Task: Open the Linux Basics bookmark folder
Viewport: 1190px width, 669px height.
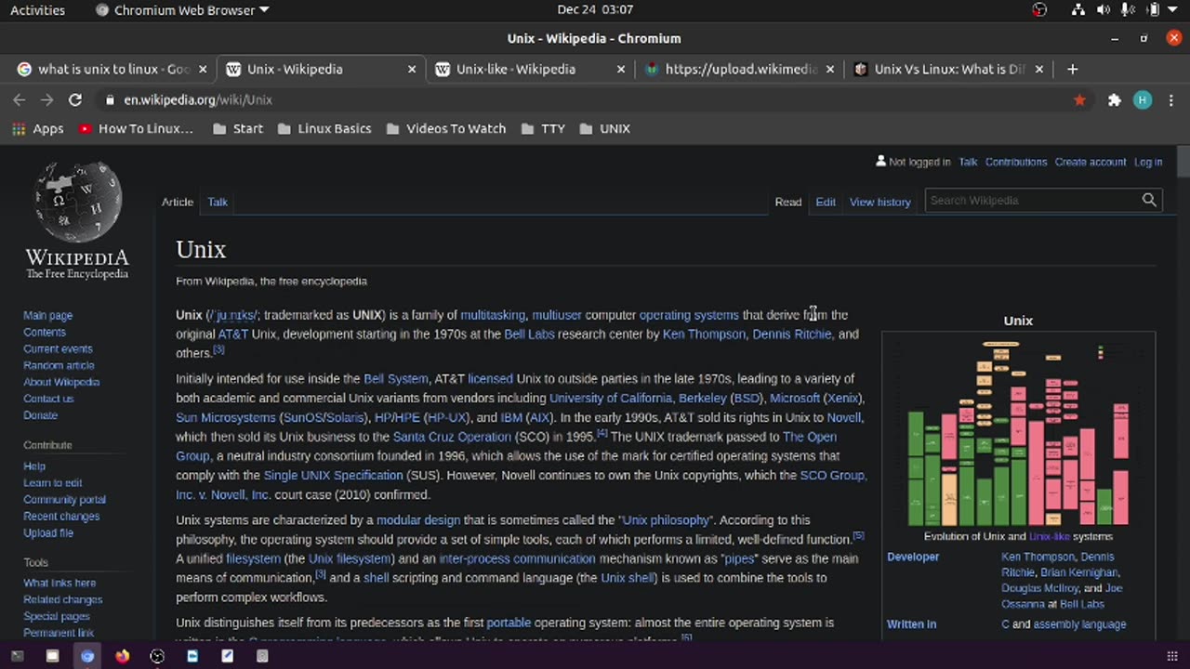Action: (325, 129)
